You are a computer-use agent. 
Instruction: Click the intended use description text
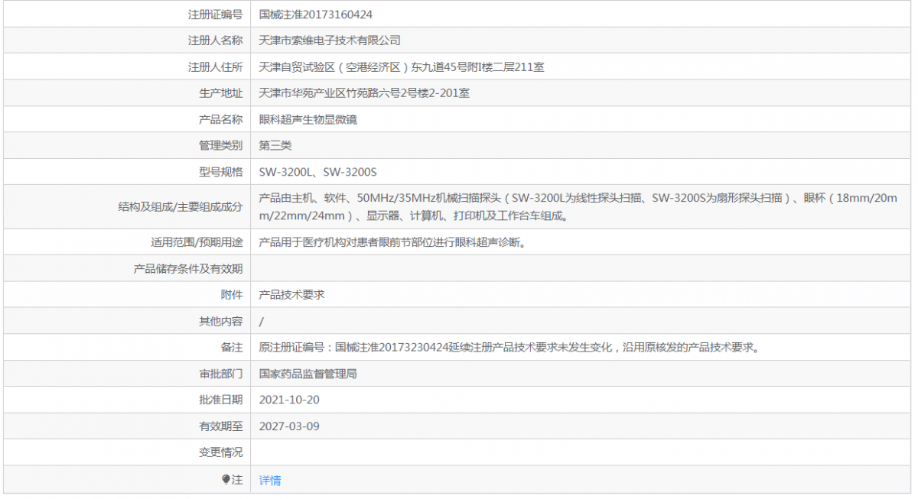click(x=392, y=242)
